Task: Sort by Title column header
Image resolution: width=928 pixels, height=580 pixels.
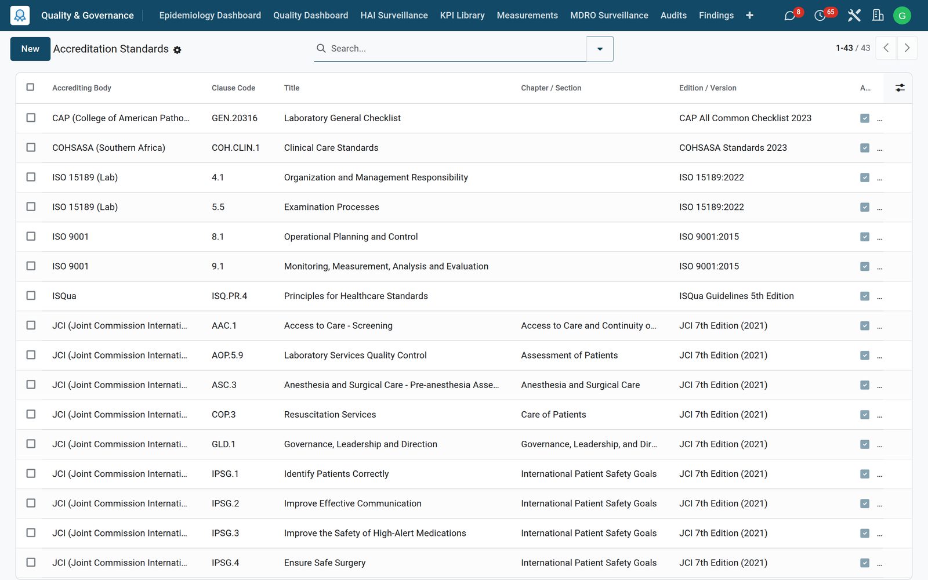Action: click(x=292, y=88)
